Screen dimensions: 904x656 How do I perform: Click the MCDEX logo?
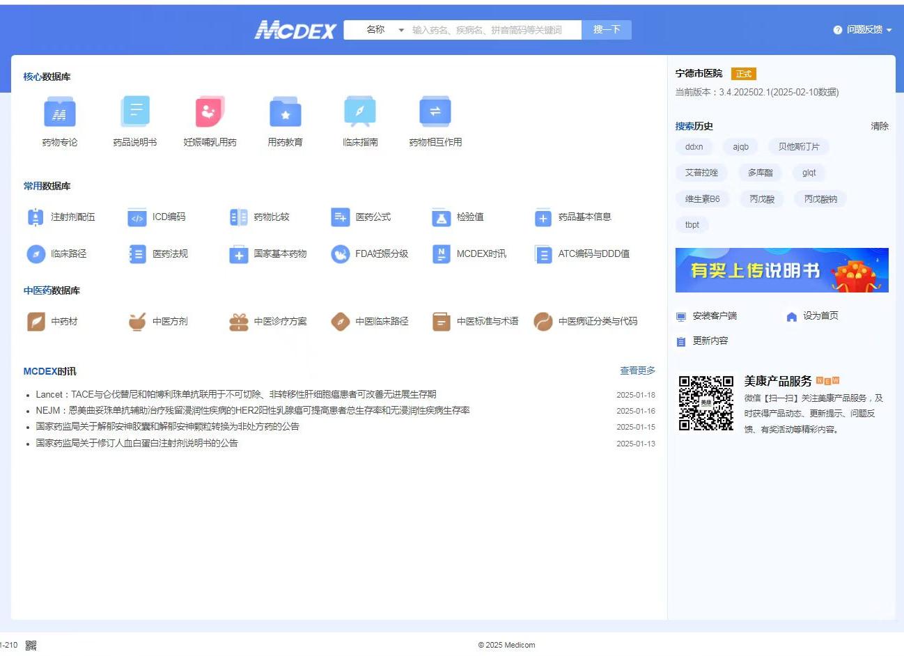tap(295, 29)
